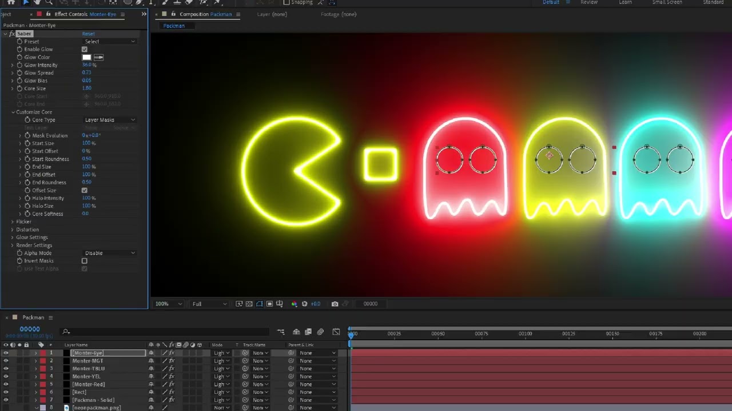This screenshot has height=411, width=732.
Task: Hide the Monter-YEL layer
Action: pyautogui.click(x=6, y=376)
